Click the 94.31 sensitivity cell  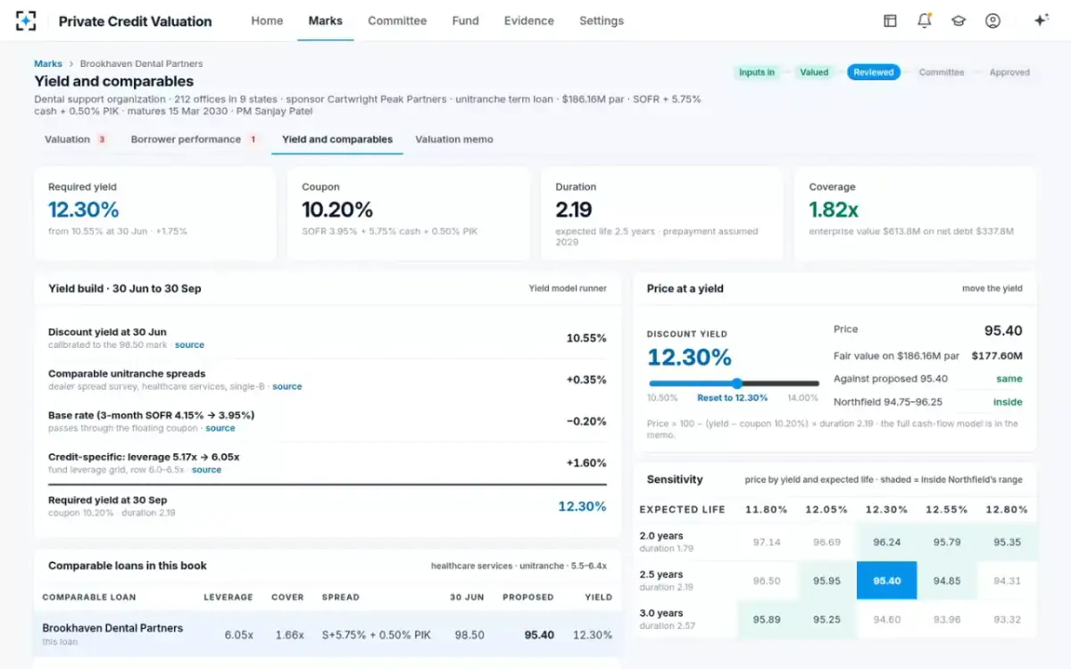pos(1008,581)
